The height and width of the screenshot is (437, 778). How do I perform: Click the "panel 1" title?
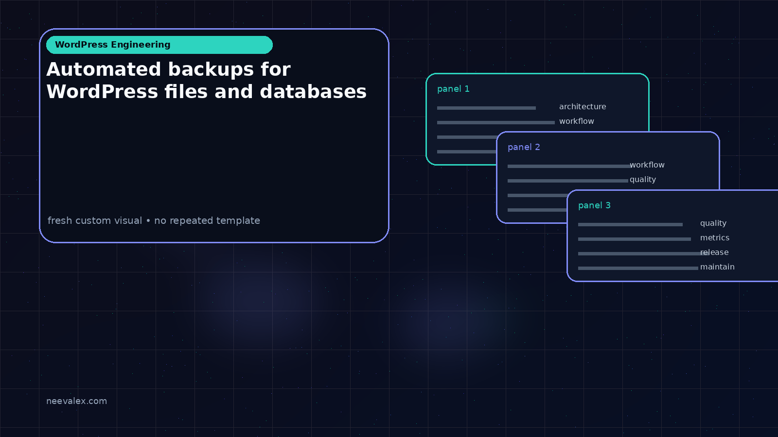[x=453, y=89]
